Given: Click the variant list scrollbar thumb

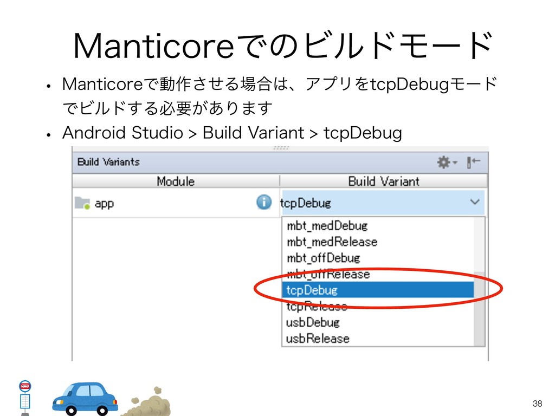Looking at the screenshot, I should pyautogui.click(x=480, y=308).
